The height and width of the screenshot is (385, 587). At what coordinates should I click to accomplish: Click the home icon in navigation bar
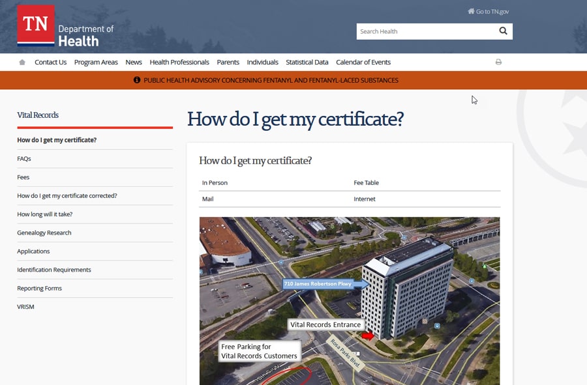[22, 63]
